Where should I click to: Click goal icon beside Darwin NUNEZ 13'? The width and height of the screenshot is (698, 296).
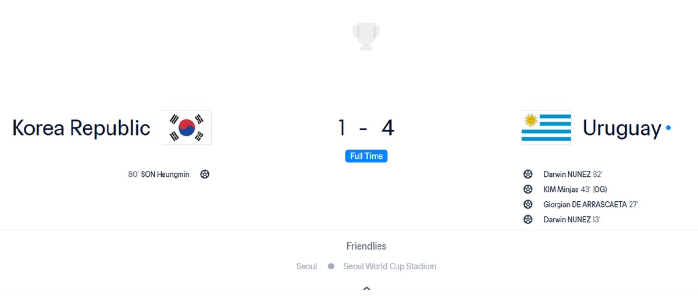point(528,219)
